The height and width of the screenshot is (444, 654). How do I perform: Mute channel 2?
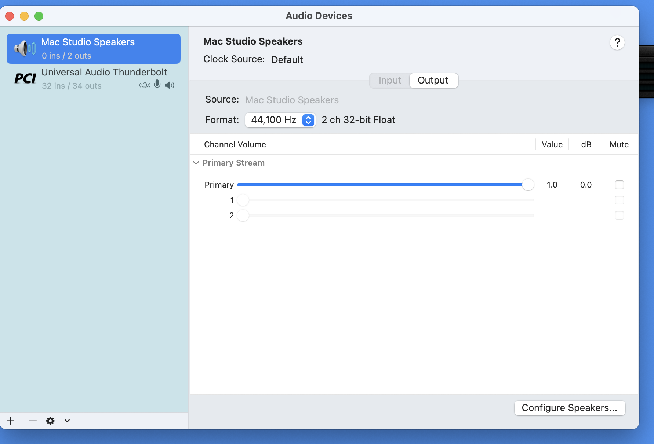pyautogui.click(x=620, y=216)
